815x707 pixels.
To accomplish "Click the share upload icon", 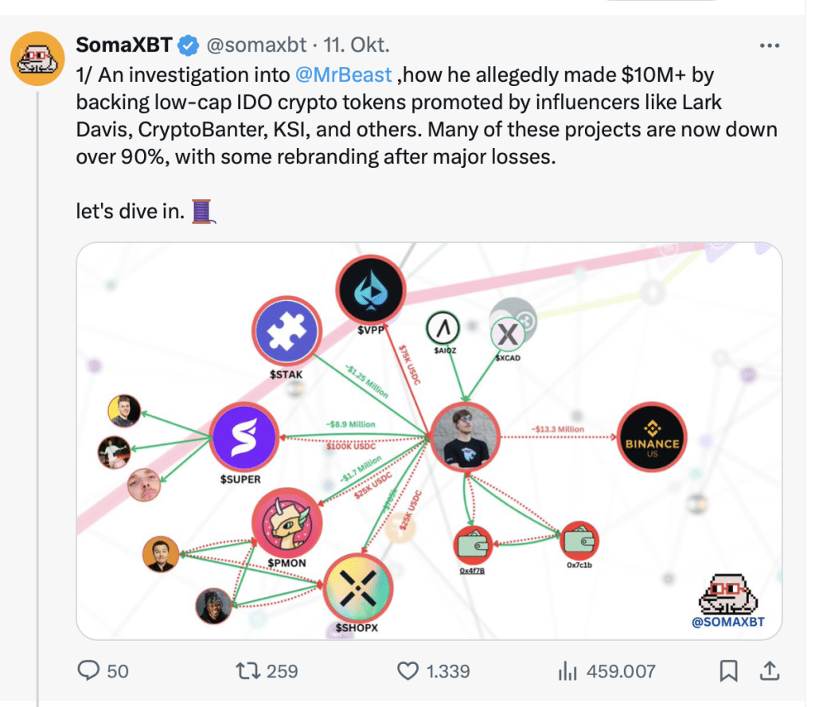I will click(769, 671).
